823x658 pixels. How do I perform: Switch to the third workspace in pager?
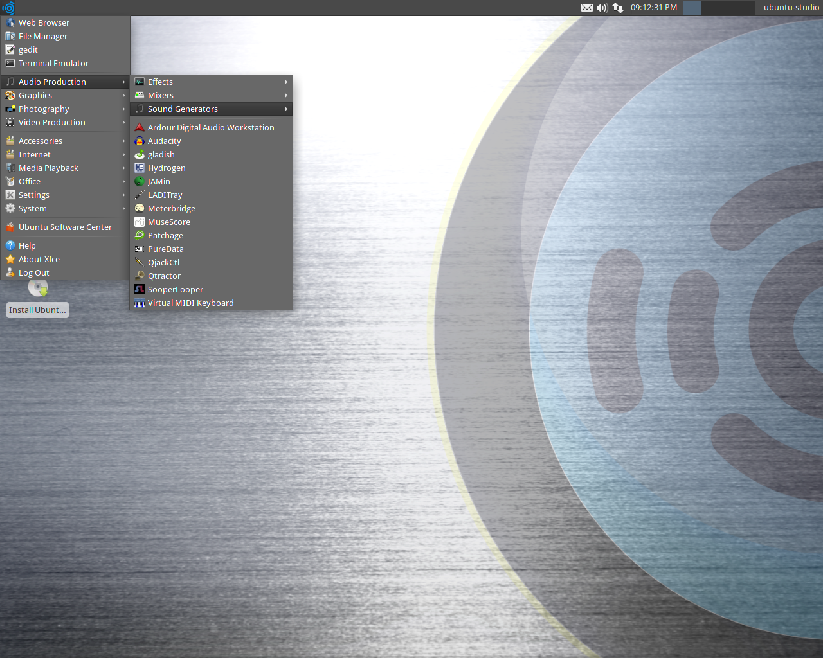pyautogui.click(x=728, y=8)
